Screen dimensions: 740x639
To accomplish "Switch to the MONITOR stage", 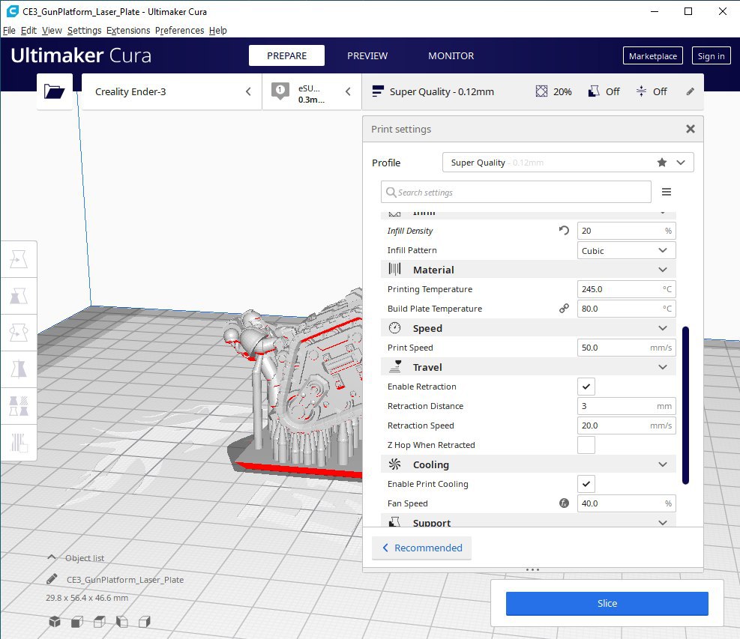I will click(451, 55).
